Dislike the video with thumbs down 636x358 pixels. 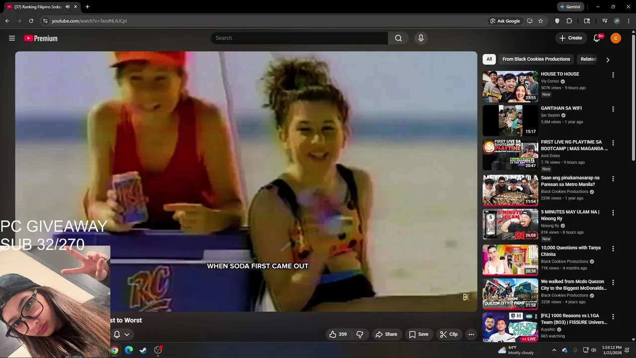tap(360, 334)
